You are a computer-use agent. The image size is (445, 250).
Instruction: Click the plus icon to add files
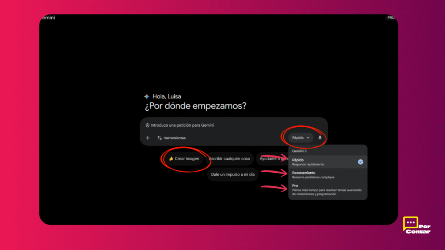pos(148,138)
